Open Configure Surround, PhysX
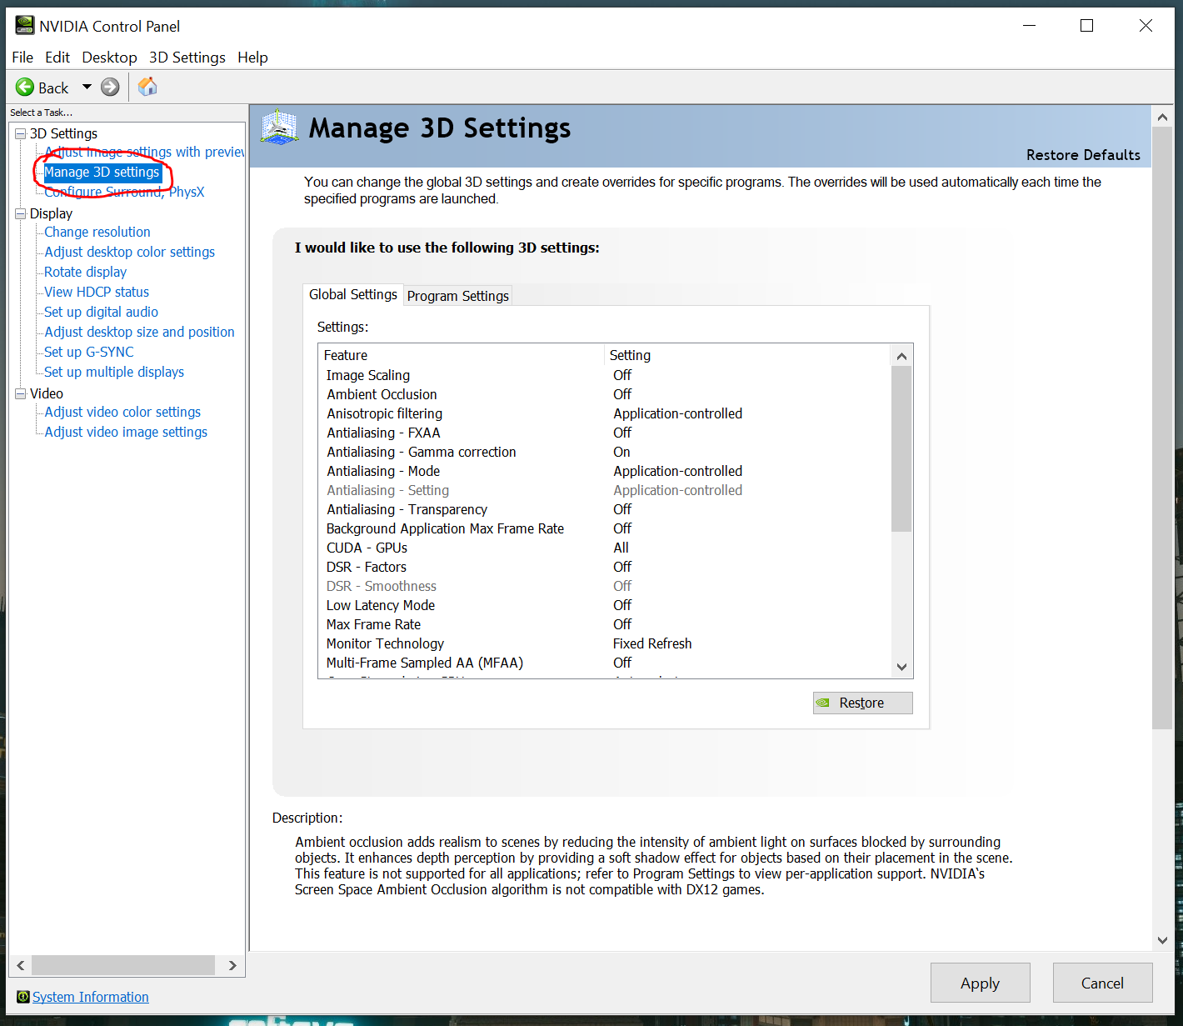The image size is (1183, 1026). pyautogui.click(x=124, y=192)
